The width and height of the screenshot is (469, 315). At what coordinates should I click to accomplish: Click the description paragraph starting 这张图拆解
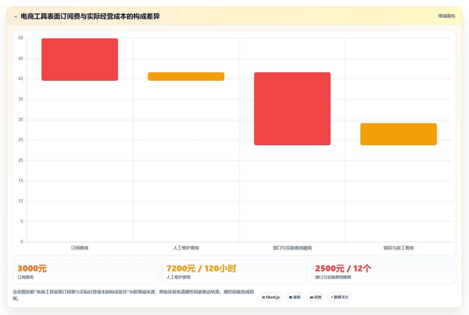click(133, 295)
